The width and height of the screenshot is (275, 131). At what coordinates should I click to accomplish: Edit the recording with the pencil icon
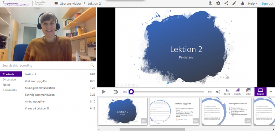[234, 3]
